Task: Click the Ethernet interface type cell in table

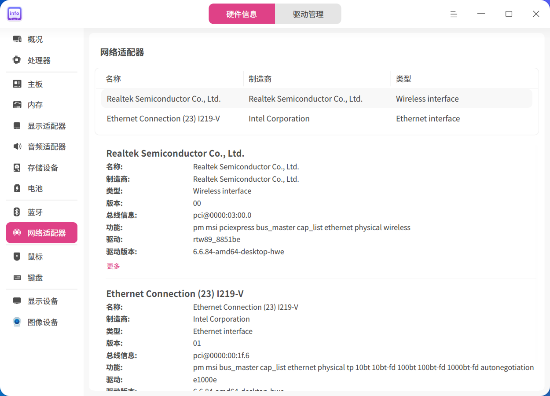Action: [x=428, y=118]
